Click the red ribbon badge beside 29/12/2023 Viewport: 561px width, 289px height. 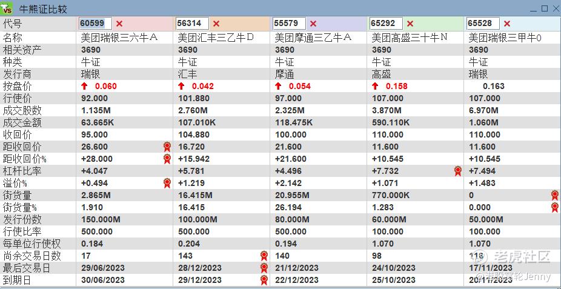click(264, 280)
